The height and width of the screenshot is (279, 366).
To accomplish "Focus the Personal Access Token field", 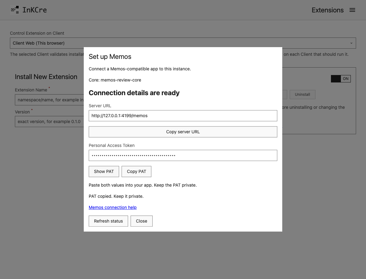I will (183, 155).
